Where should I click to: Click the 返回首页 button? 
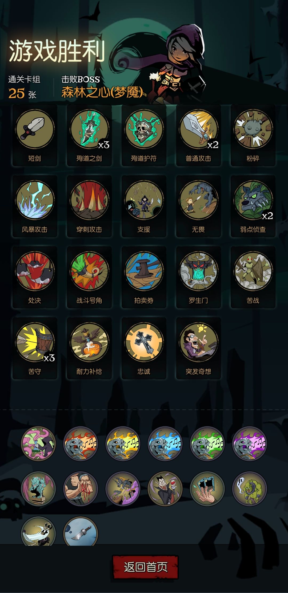click(146, 567)
